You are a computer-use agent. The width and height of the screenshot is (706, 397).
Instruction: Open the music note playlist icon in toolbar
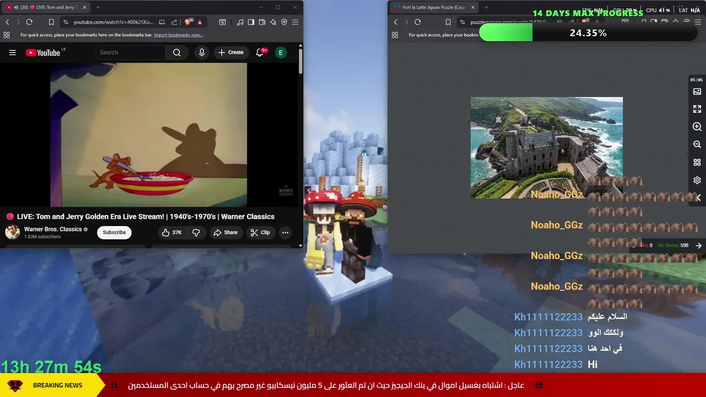240,22
